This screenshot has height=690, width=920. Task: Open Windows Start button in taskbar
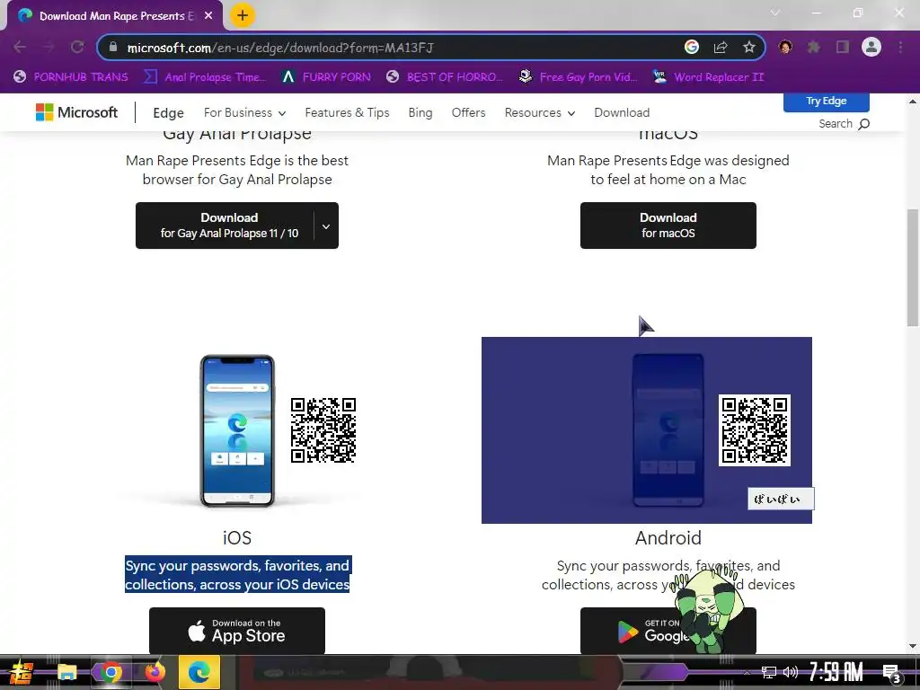(x=22, y=672)
